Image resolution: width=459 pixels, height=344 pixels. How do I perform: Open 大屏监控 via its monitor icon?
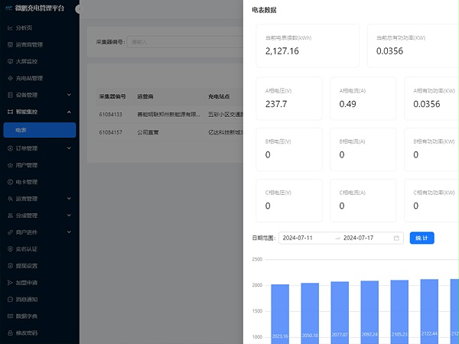coord(10,61)
